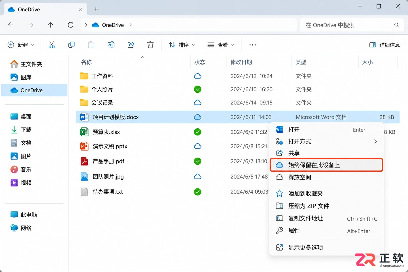Click the Back navigation arrow

pos(11,25)
